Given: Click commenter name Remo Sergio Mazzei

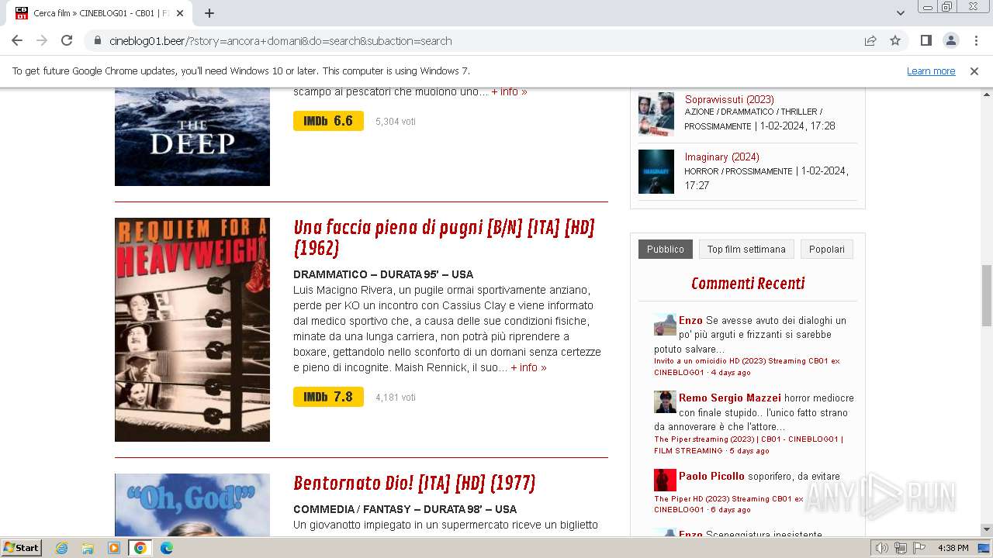Looking at the screenshot, I should tap(730, 398).
